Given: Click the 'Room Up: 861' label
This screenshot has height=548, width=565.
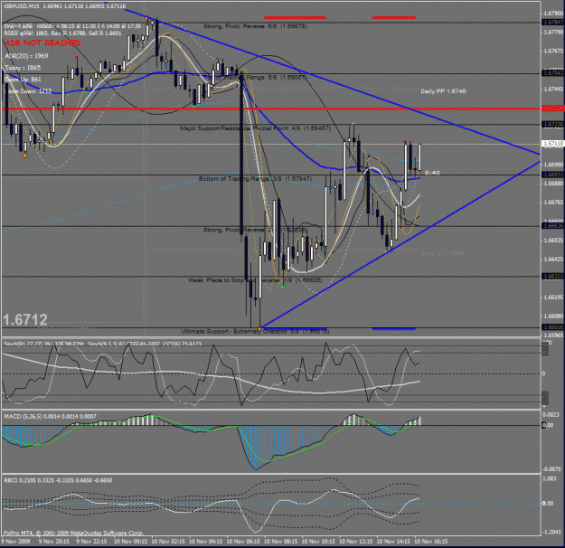Looking at the screenshot, I should [23, 80].
